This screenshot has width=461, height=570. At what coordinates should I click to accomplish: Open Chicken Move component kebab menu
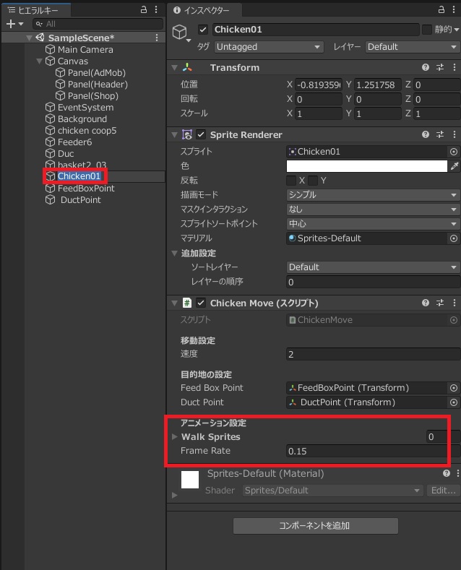pyautogui.click(x=454, y=303)
